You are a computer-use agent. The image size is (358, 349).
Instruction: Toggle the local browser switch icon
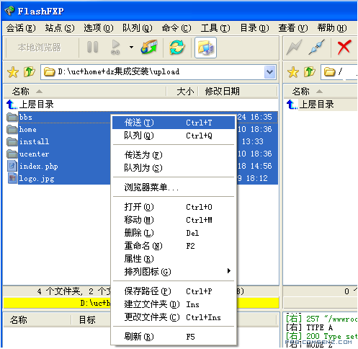pyautogui.click(x=205, y=48)
